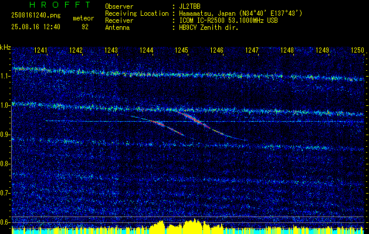Click the 1243 time marker
The width and height of the screenshot is (369, 234).
(111, 50)
